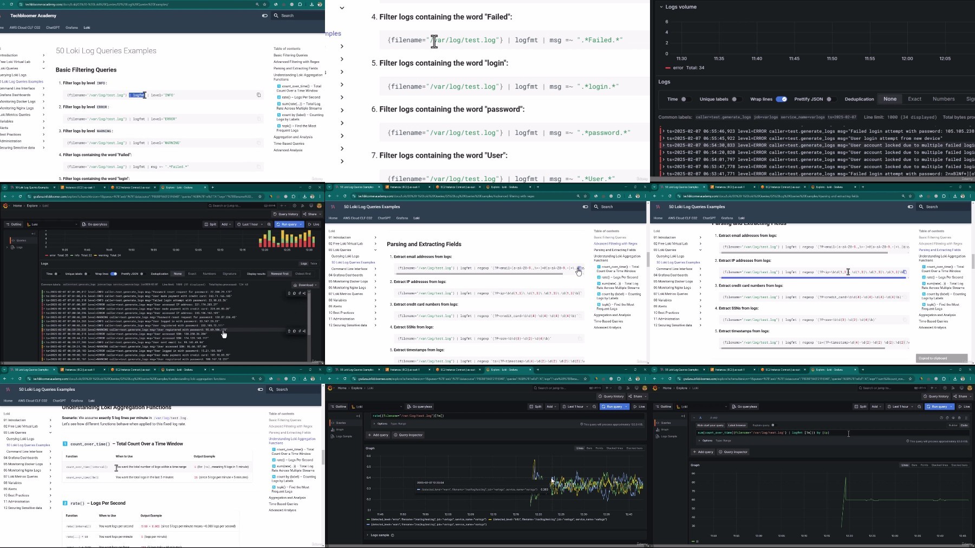Disable Wrap lines in zoomed Logs volume frame
The image size is (975, 548).
pyautogui.click(x=781, y=99)
